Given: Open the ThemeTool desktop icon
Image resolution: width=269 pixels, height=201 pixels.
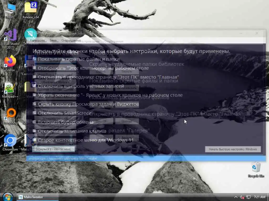Looking at the screenshot, I should click(x=31, y=37).
